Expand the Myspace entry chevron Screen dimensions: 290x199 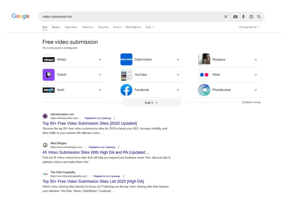(256, 60)
